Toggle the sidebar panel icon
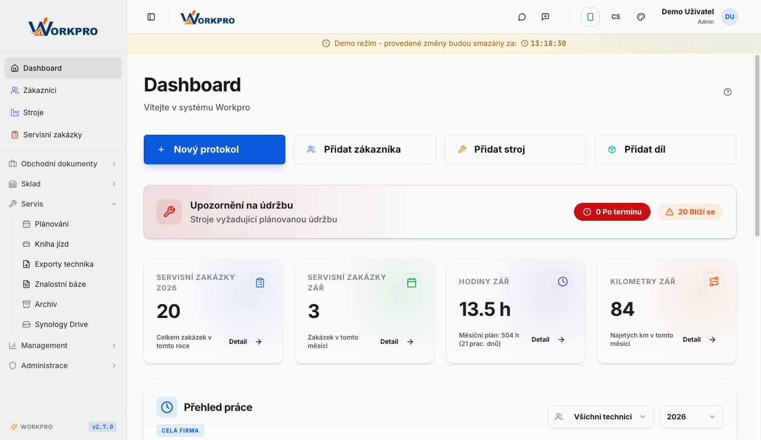Image resolution: width=761 pixels, height=440 pixels. pos(151,17)
